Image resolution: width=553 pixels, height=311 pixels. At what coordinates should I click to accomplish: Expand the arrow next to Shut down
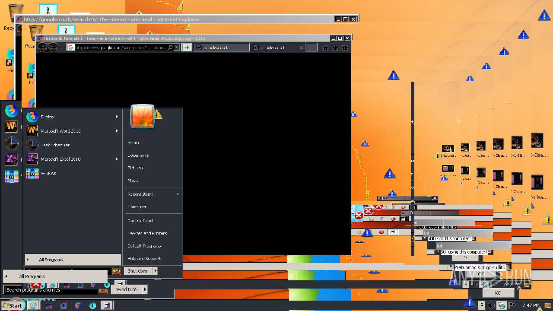tap(155, 271)
